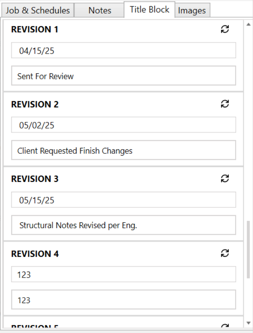Click the refresh icon for Revision 2

tap(225, 104)
